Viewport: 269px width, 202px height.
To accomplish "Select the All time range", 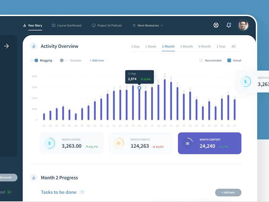I will click(233, 46).
